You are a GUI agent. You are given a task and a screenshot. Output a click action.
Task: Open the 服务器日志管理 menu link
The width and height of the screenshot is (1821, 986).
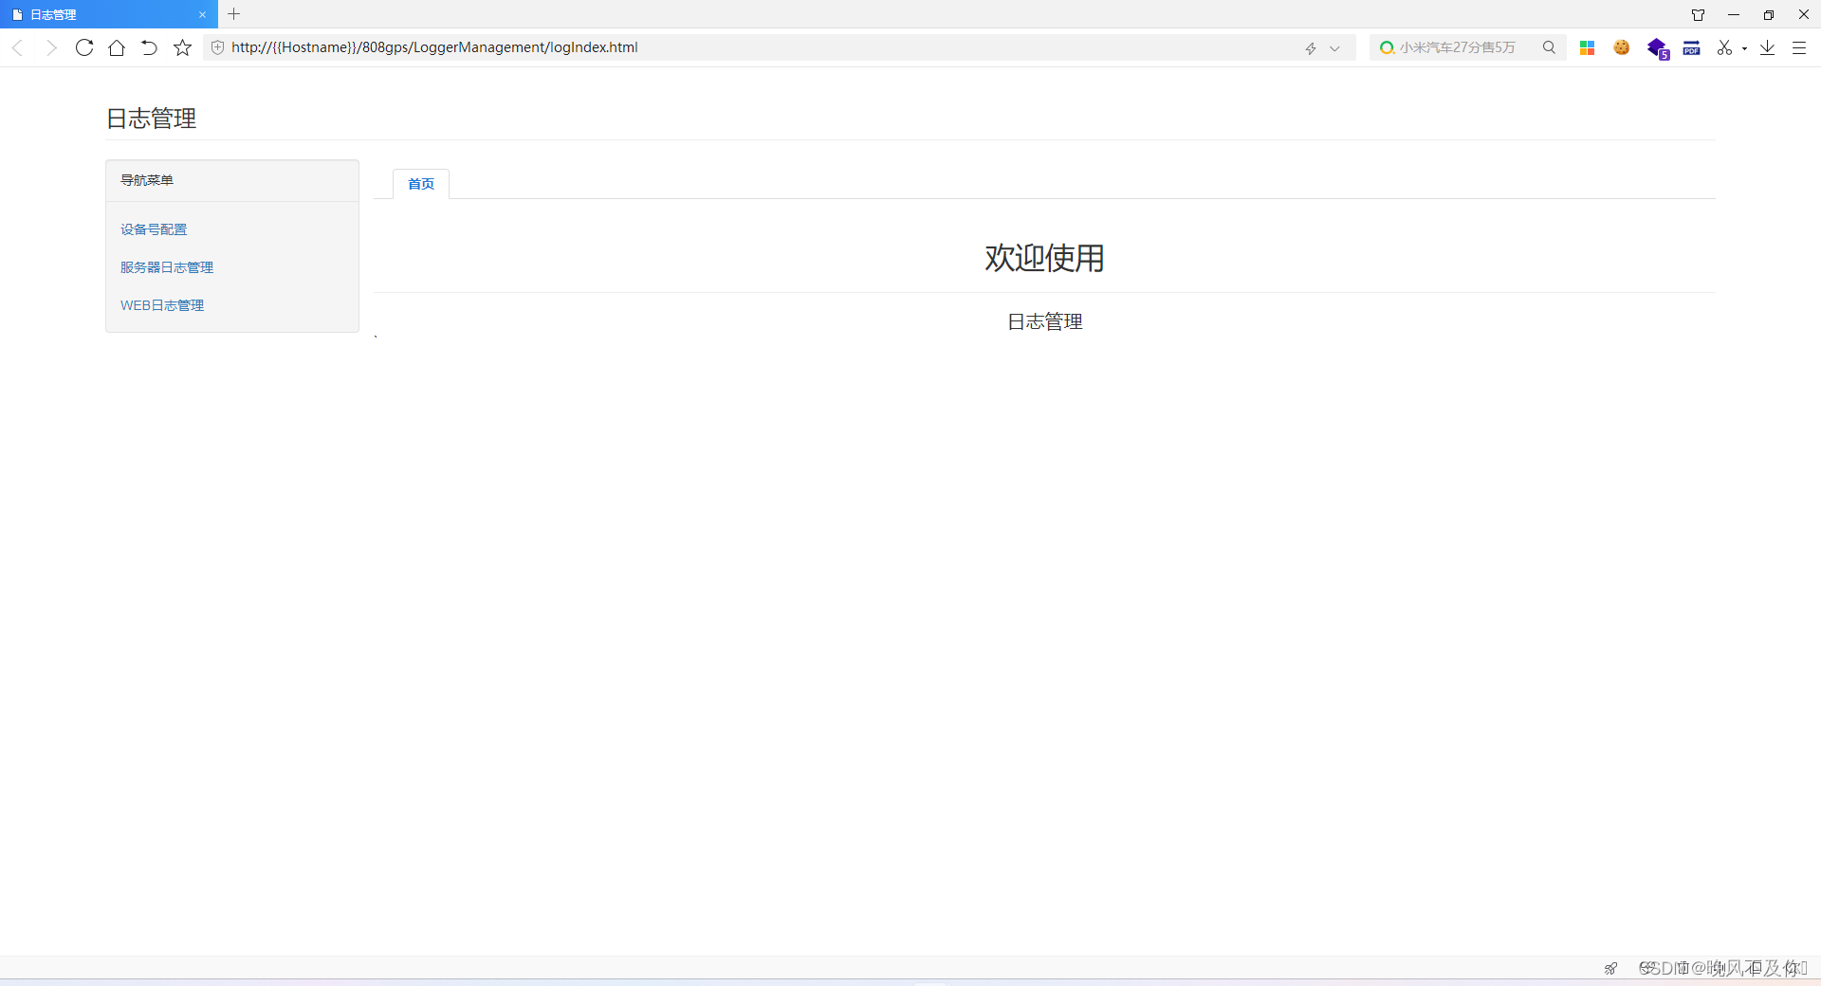pyautogui.click(x=167, y=267)
